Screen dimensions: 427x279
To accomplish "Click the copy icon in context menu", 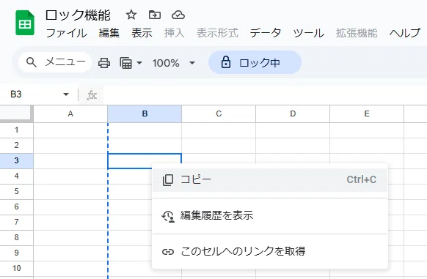I will coord(168,180).
